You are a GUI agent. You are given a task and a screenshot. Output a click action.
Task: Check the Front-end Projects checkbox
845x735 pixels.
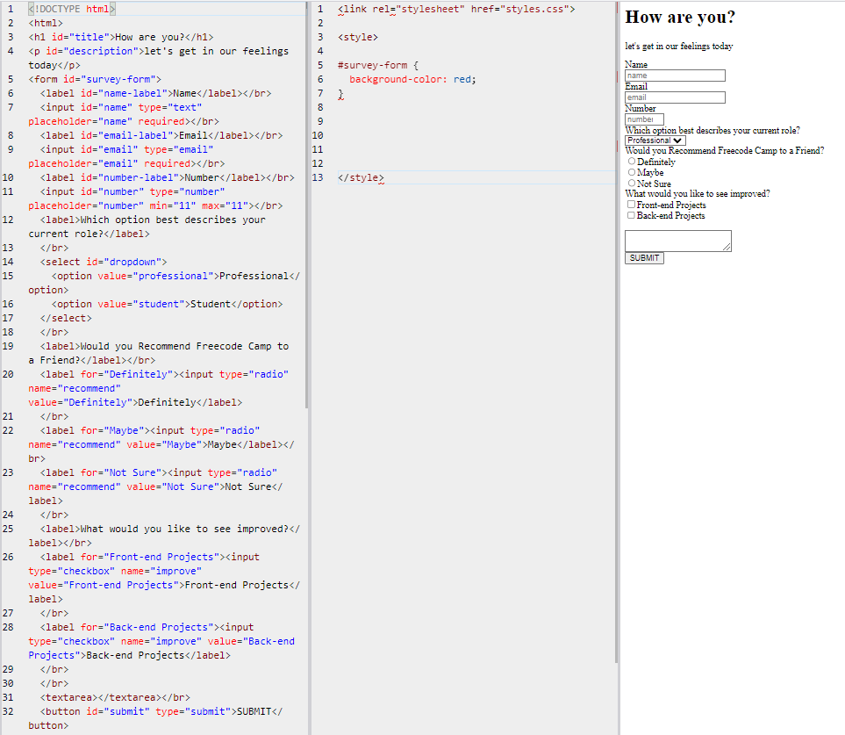(631, 205)
